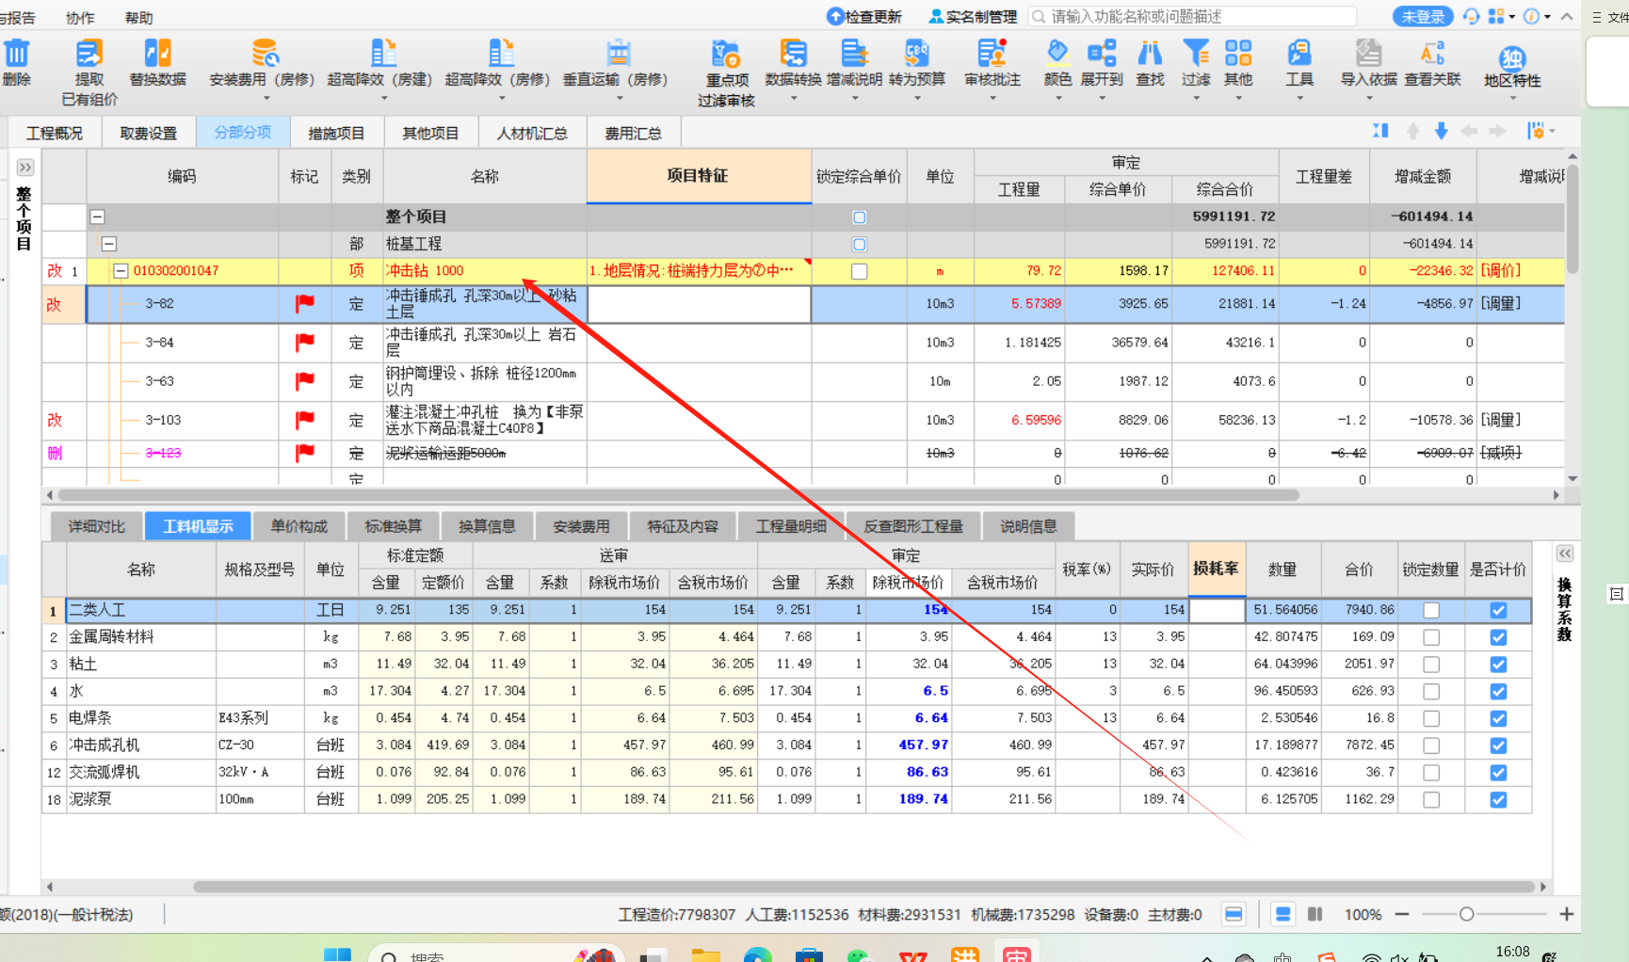Adjust the 100% zoom slider handle
Viewport: 1629px width, 962px height.
coord(1466,914)
